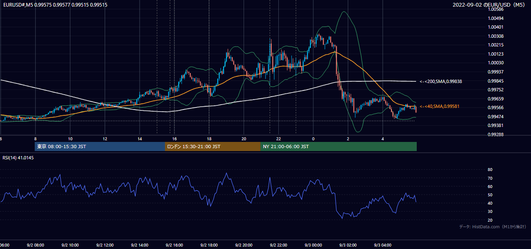This screenshot has height=249, width=531.
Task: Click the 9/2 10:00 bottom time label
Action: point(70,245)
